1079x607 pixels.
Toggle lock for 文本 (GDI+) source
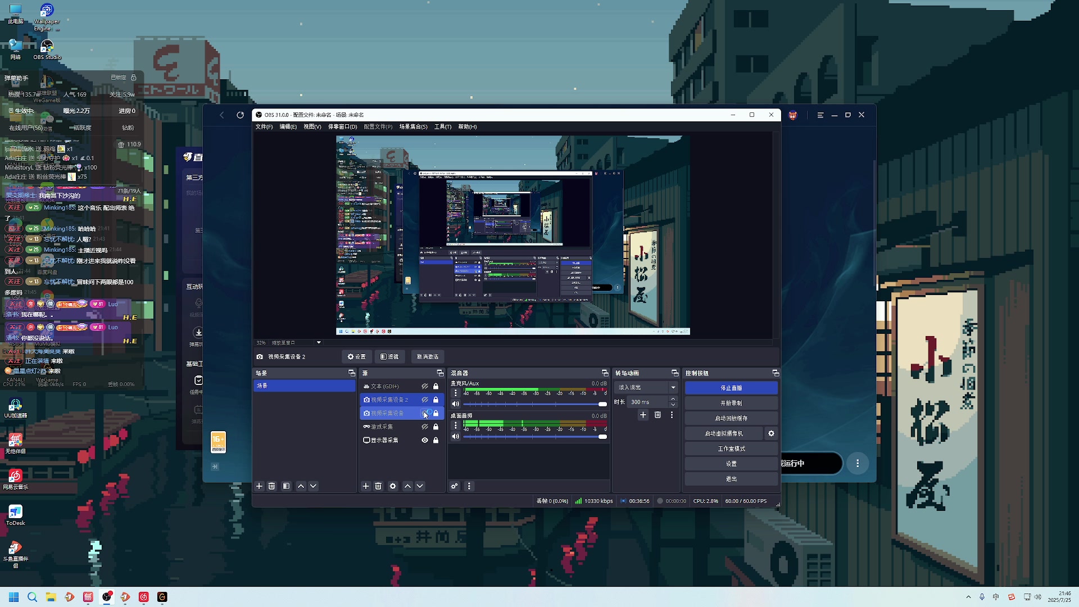pos(436,387)
